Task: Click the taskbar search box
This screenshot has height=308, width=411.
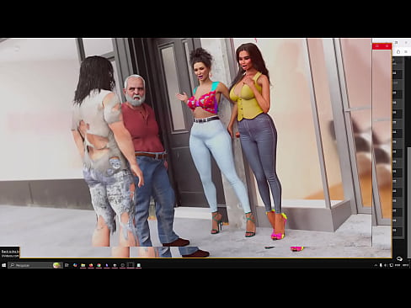Action: point(35,265)
